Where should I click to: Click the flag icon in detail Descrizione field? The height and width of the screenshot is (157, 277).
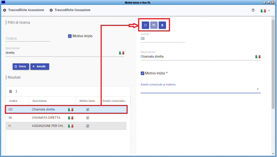(258, 57)
